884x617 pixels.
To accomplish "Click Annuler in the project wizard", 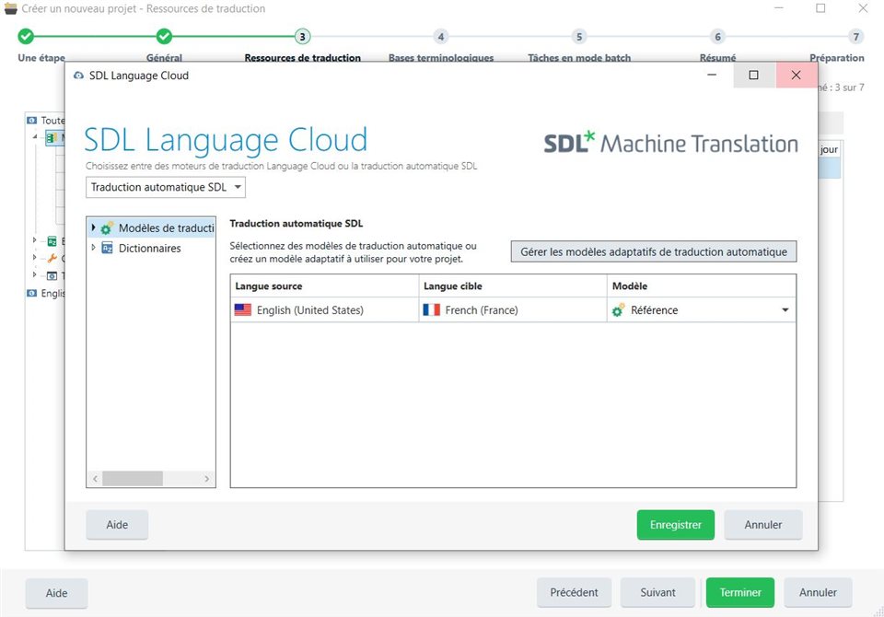I will pos(818,592).
